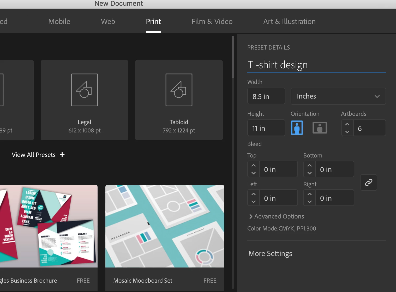This screenshot has width=396, height=292.
Task: Click the Right bleed value field
Action: (x=334, y=198)
